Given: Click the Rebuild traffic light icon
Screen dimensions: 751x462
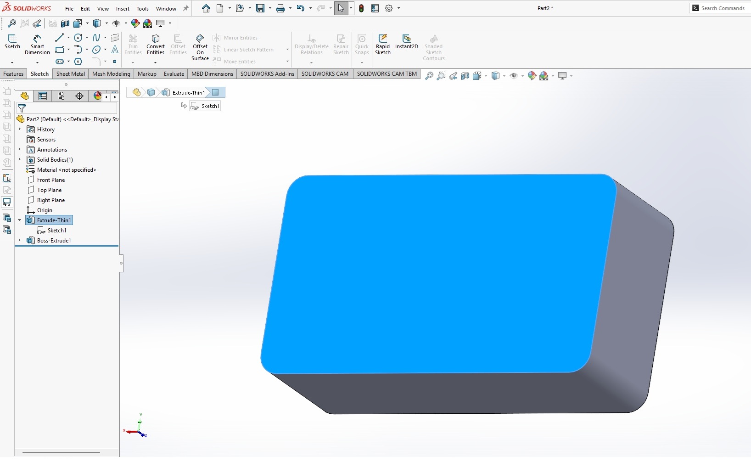Looking at the screenshot, I should click(x=361, y=8).
